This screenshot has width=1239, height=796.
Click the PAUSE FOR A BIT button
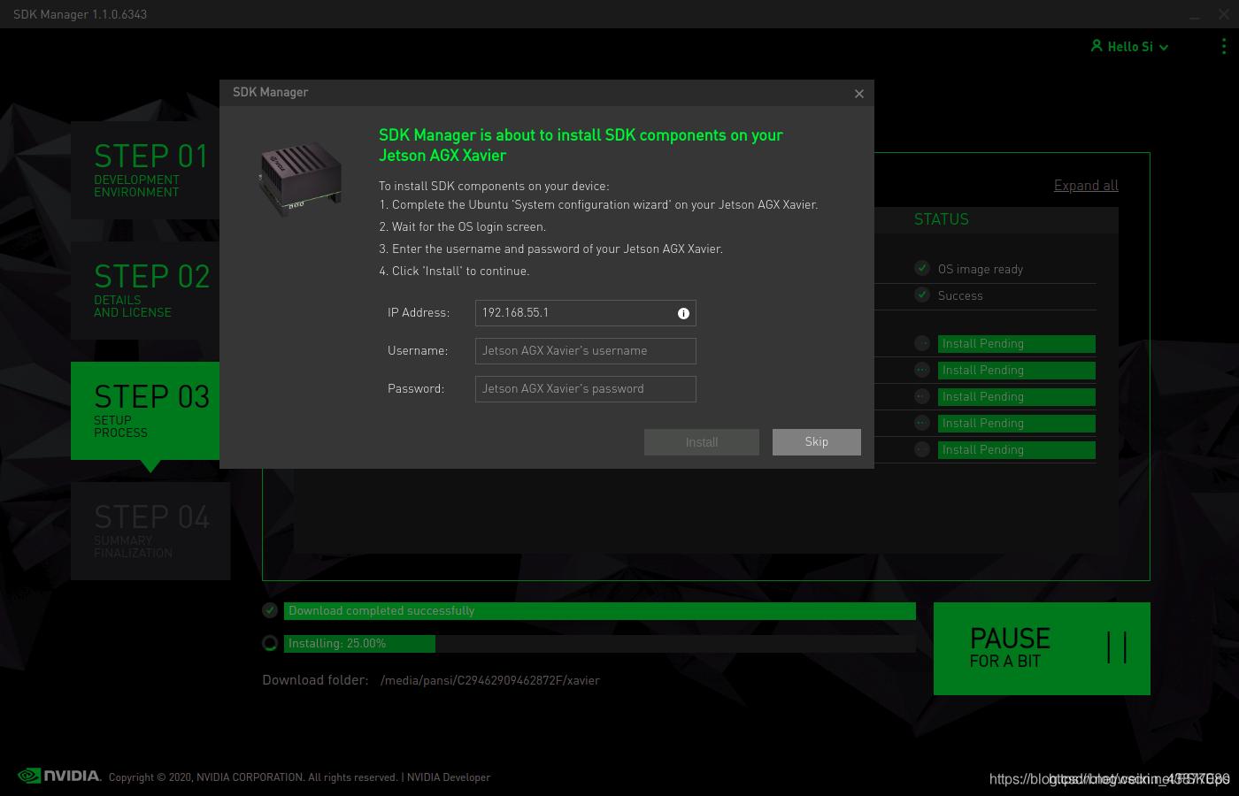(x=1042, y=648)
